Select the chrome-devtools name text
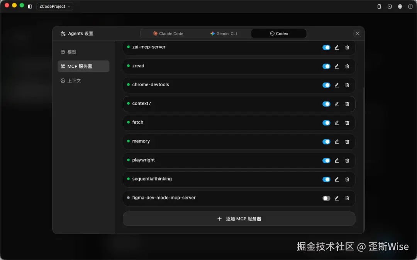Image resolution: width=417 pixels, height=260 pixels. 151,85
